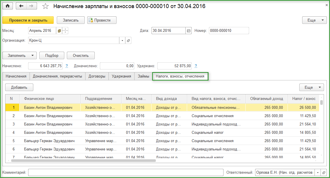Switch to the Удержания tab
This screenshot has height=178, width=330.
coord(121,76)
